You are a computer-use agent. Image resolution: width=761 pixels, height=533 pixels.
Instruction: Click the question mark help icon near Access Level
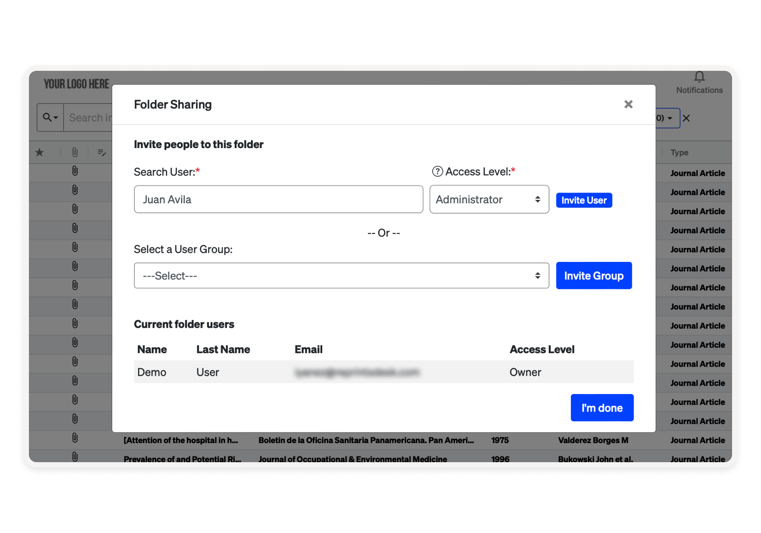[438, 171]
